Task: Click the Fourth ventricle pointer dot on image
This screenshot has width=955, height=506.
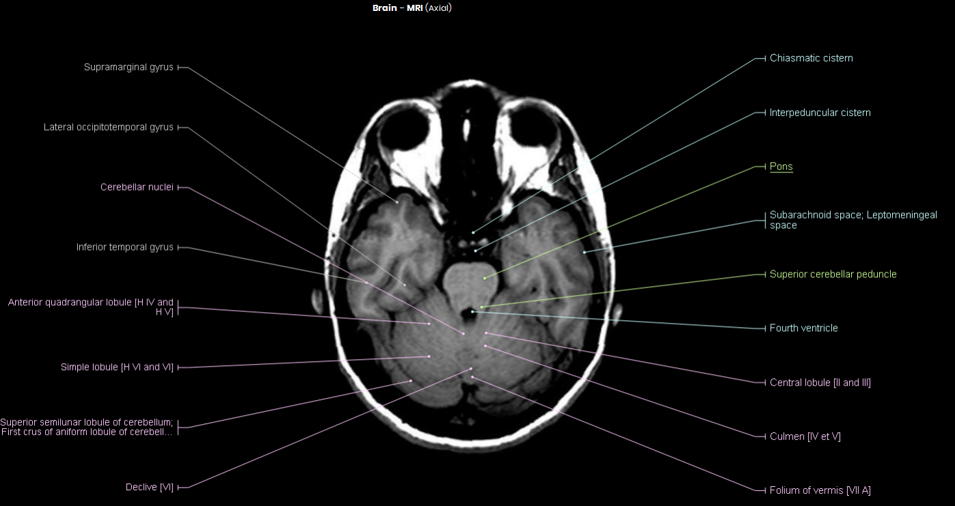Action: (472, 313)
